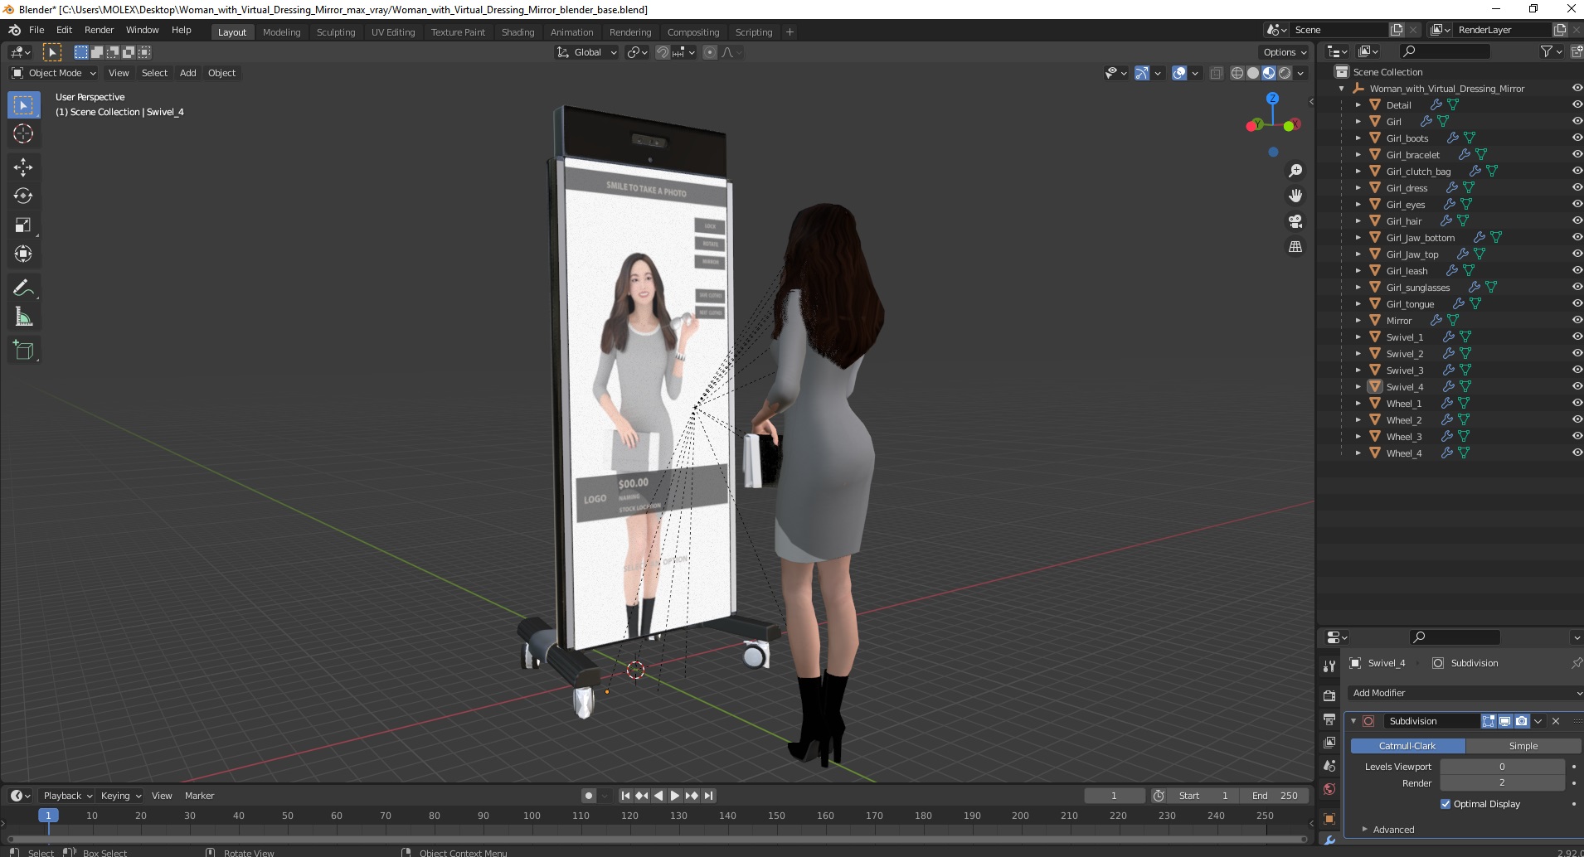Open the Global transform orientation dropdown
The image size is (1584, 857).
tap(587, 52)
